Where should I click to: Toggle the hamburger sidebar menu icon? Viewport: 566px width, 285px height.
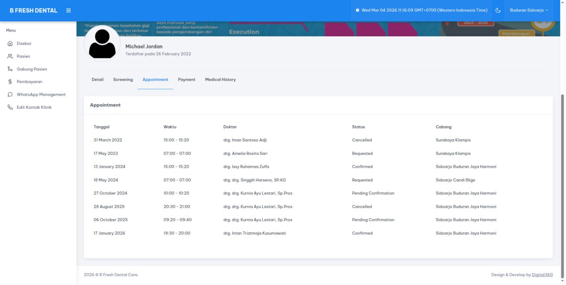point(68,10)
